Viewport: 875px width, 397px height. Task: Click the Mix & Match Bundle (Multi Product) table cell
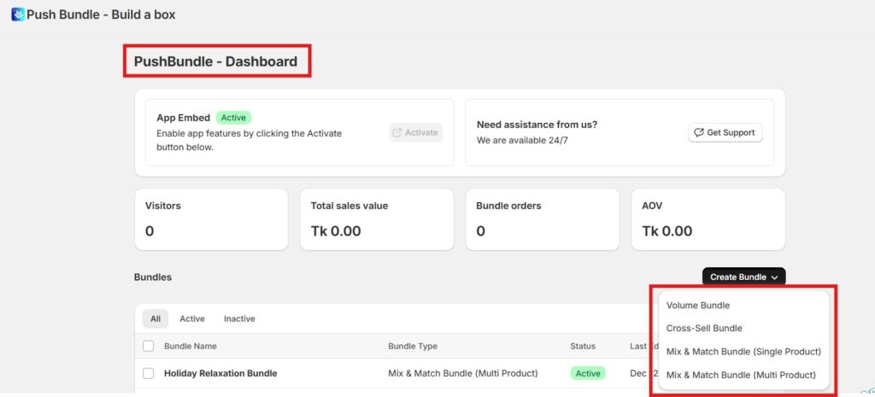[x=463, y=374]
